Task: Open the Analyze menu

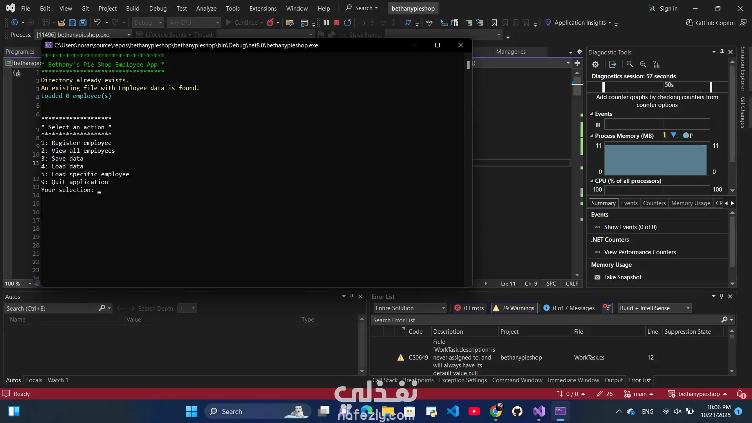Action: click(206, 8)
